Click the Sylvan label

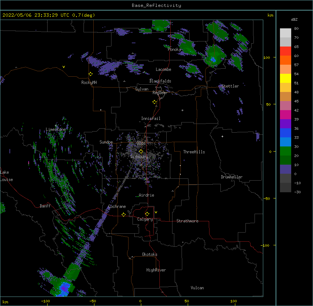142,89
